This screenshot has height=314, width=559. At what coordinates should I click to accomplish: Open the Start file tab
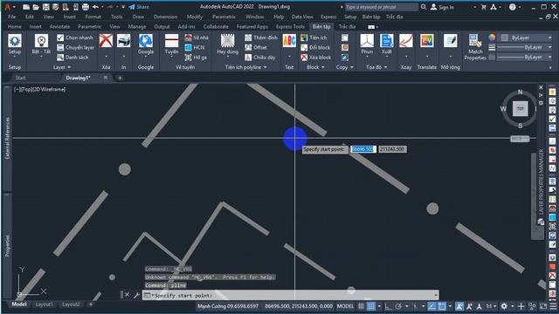[x=20, y=78]
